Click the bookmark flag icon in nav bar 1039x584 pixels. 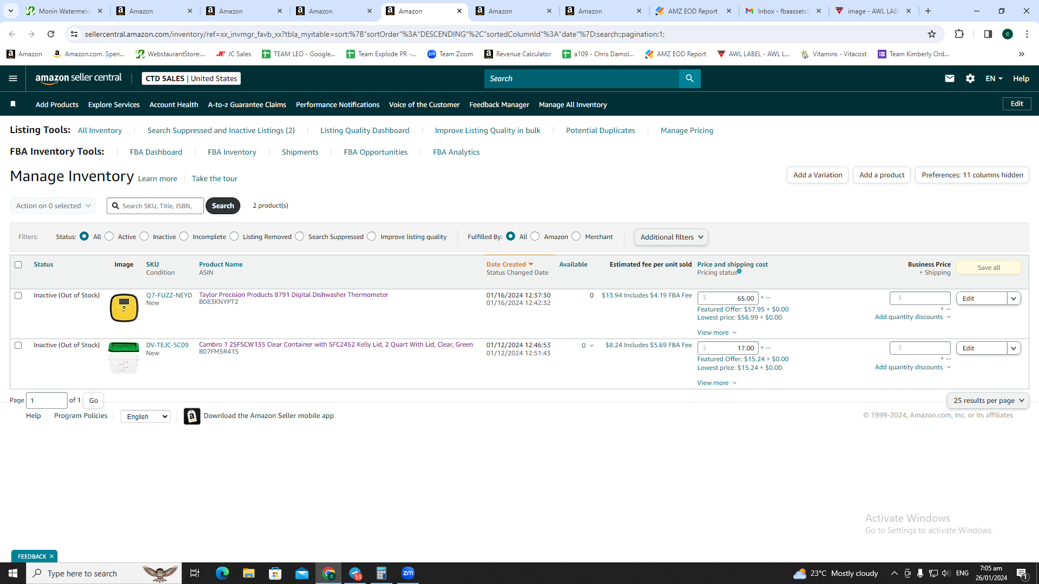click(13, 104)
